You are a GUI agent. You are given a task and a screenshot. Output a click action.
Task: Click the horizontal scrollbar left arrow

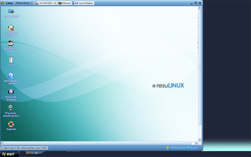[2, 143]
